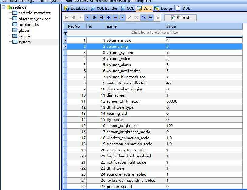Select the secure table in tree
Image resolution: width=247 pixels, height=190 pixels.
coord(24,36)
